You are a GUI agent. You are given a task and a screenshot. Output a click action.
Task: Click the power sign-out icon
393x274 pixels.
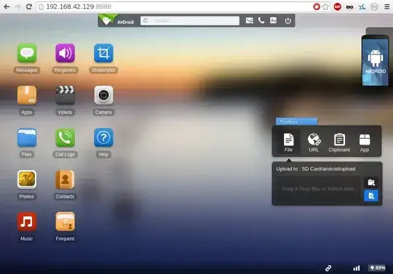287,20
